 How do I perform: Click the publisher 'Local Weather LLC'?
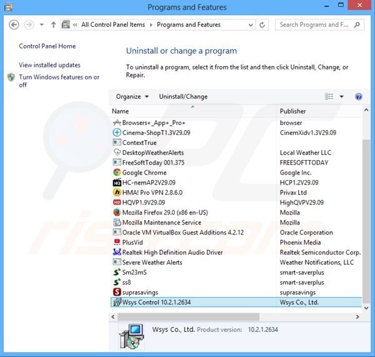(306, 153)
